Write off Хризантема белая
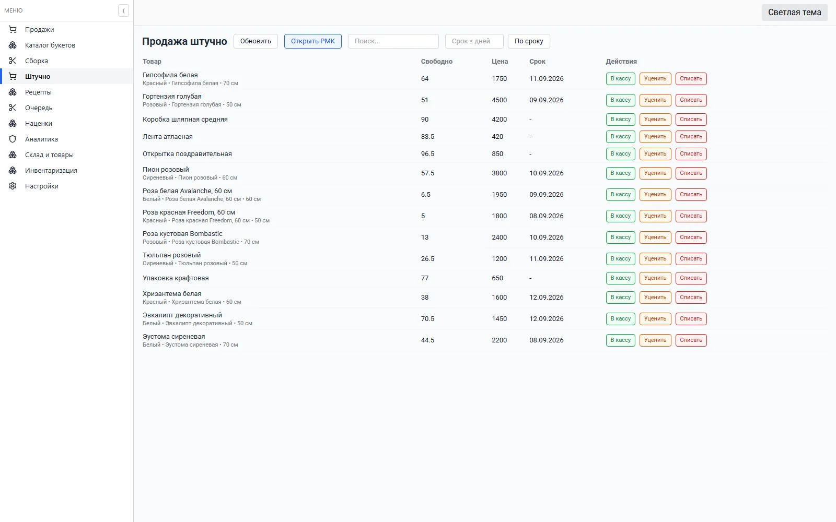 (x=691, y=298)
